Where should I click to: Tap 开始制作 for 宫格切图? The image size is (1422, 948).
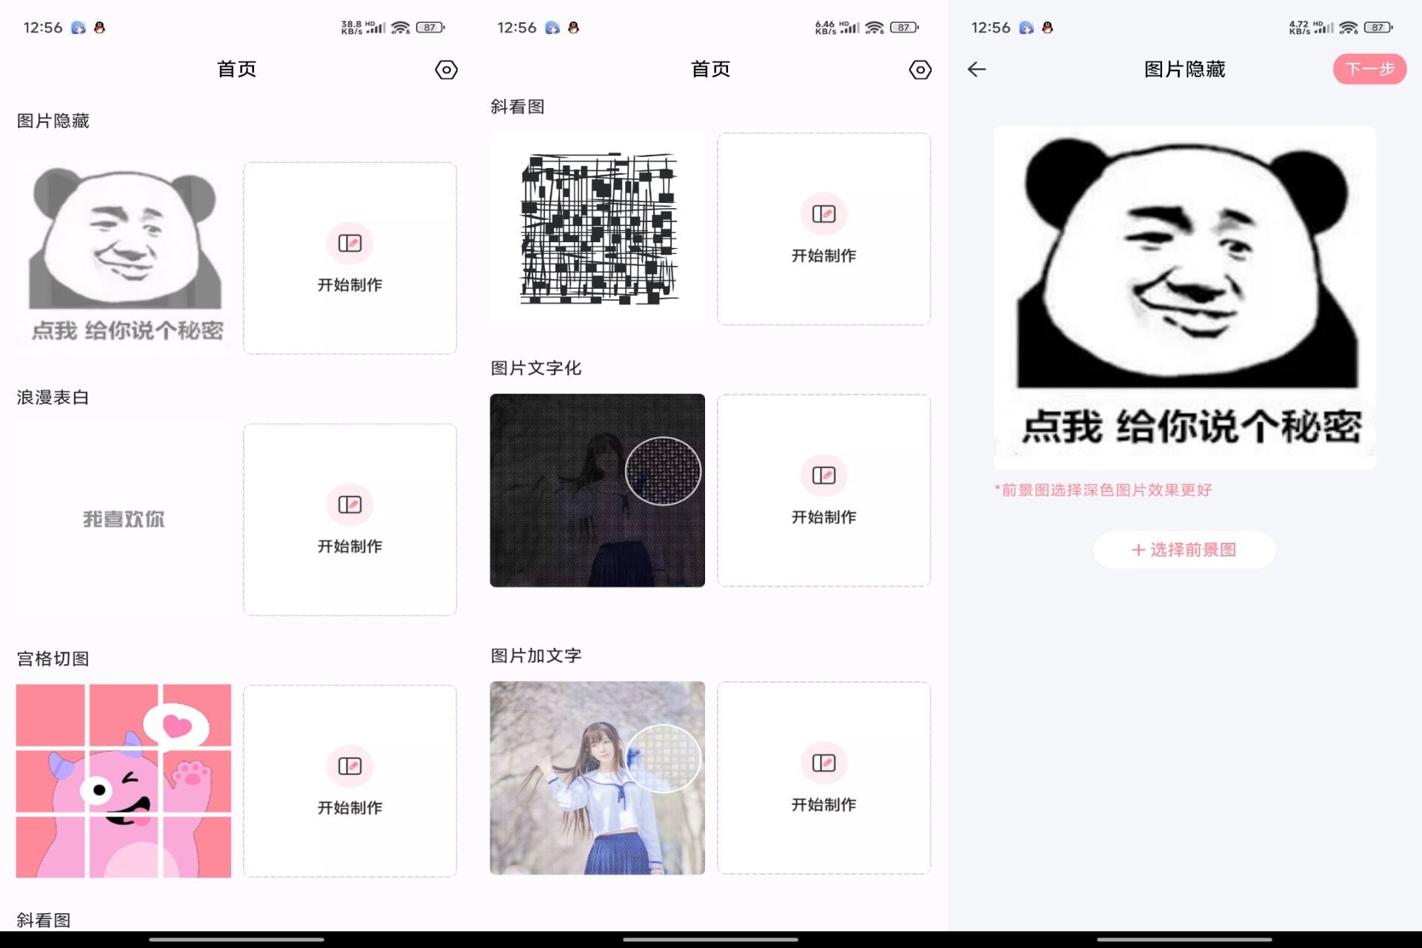coord(350,807)
